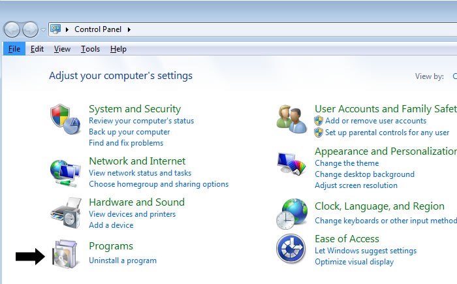Click the Ease of Access icon
The image size is (457, 284).
tap(291, 249)
